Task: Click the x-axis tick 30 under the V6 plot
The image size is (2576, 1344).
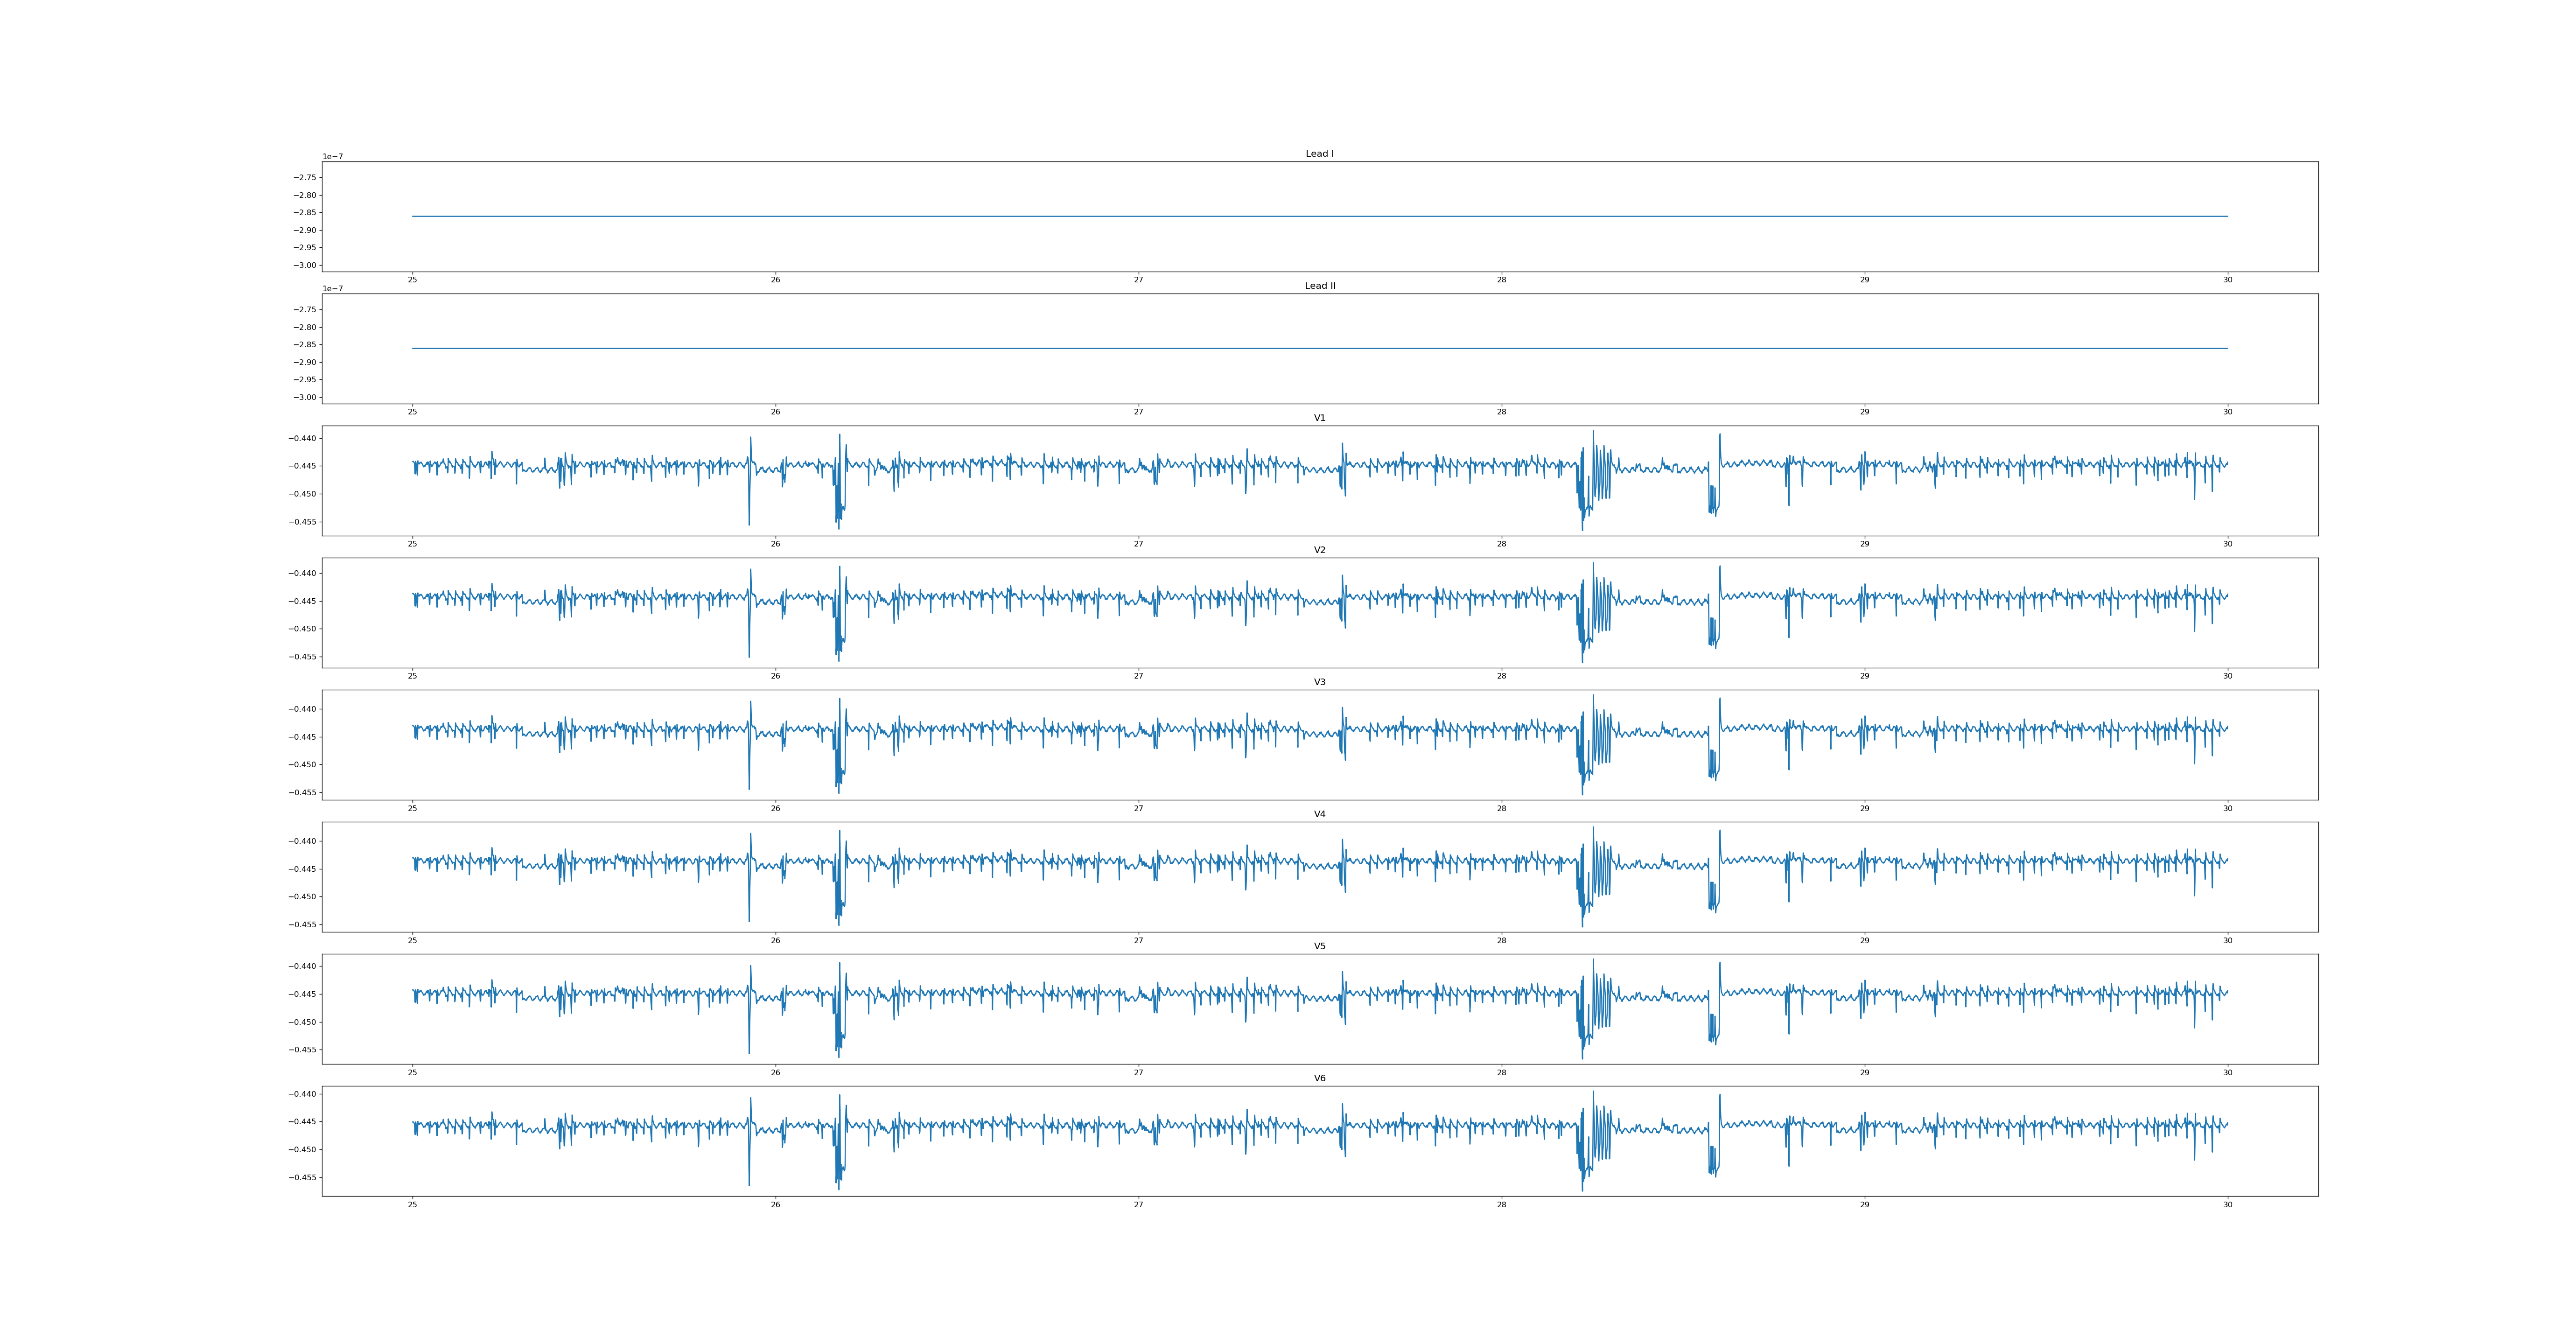Action: (2227, 1205)
